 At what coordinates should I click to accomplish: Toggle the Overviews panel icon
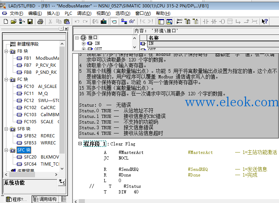coord(161,22)
